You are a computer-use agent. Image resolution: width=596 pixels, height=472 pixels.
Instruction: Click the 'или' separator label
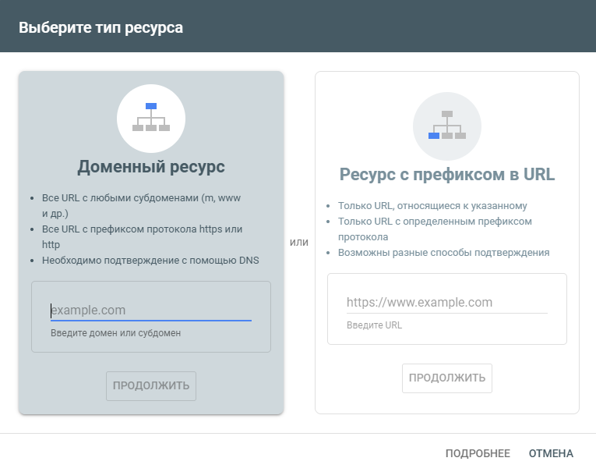click(298, 243)
